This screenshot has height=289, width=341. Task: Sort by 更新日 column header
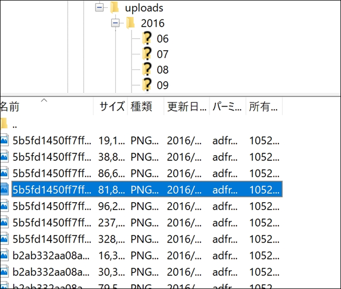coord(187,106)
